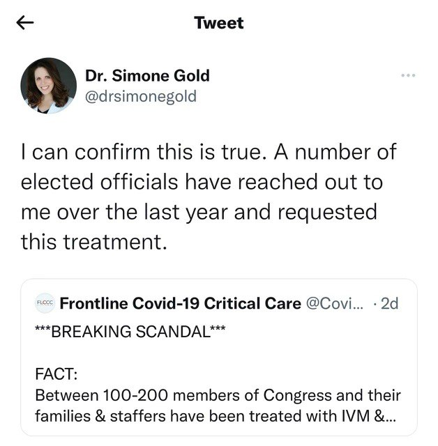Open the Dr. Simone Gold display name
The image size is (438, 446).
pos(146,75)
